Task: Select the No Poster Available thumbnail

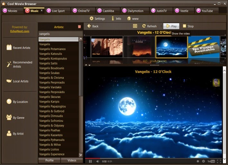Action: (x=204, y=47)
